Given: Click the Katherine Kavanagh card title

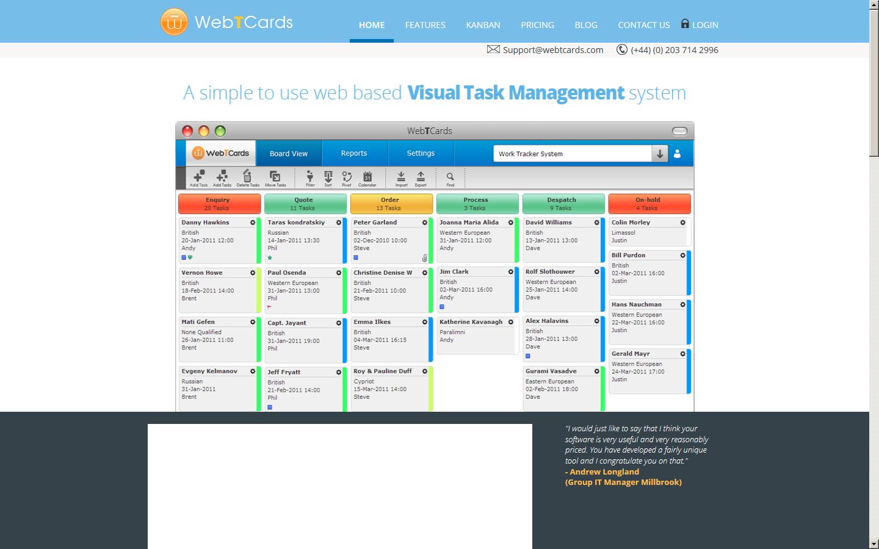Looking at the screenshot, I should point(471,322).
